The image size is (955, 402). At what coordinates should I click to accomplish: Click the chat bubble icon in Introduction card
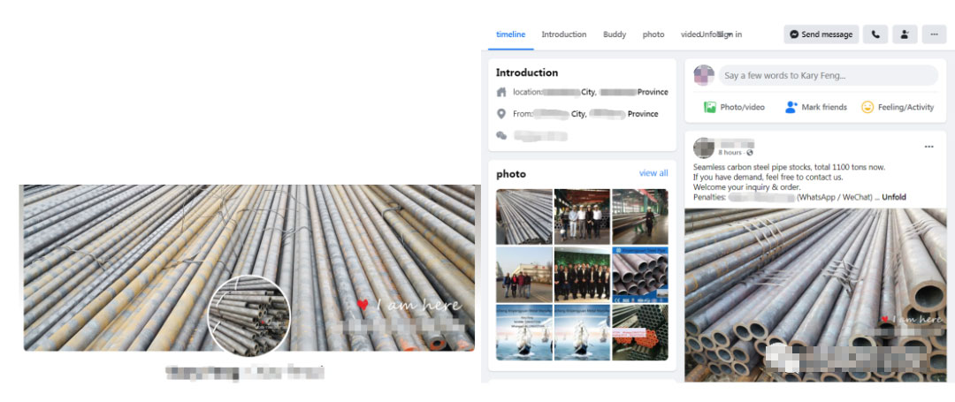coord(501,135)
